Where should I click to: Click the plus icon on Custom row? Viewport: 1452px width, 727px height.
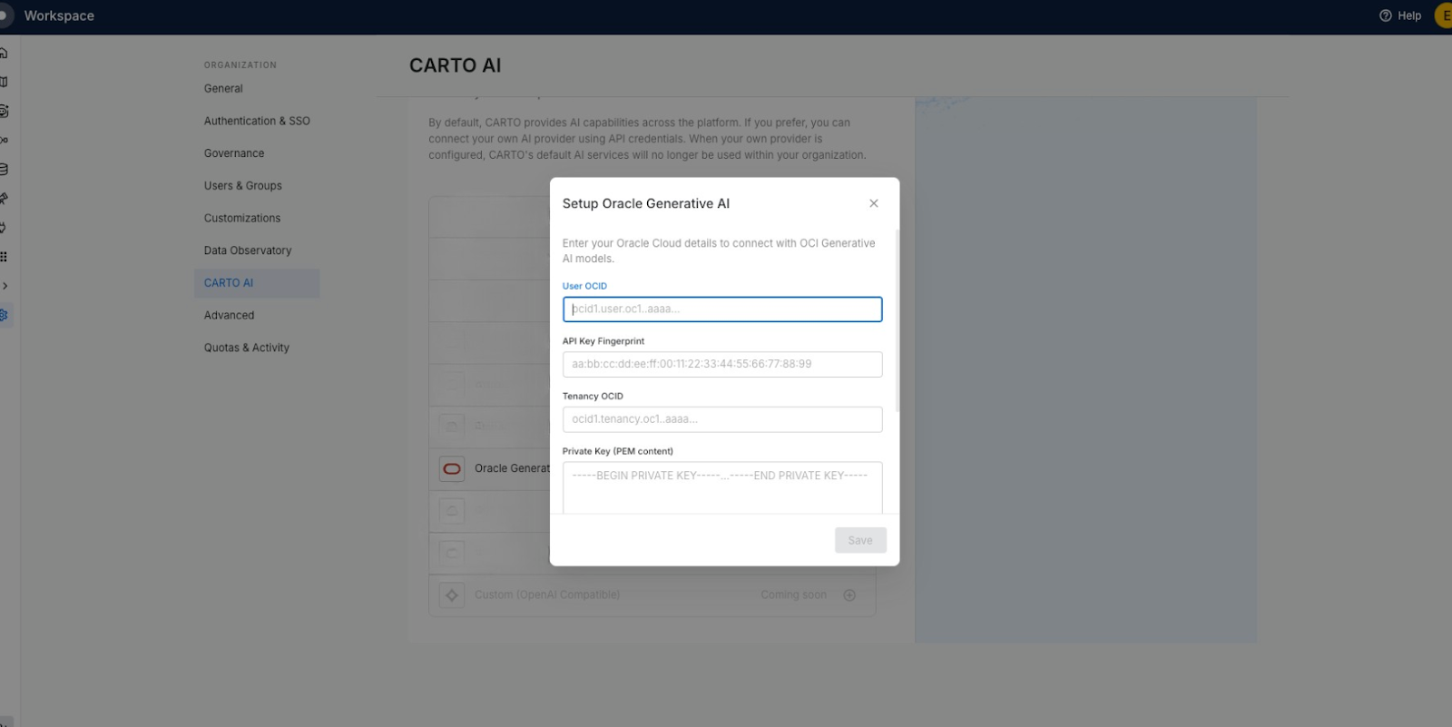coord(849,595)
